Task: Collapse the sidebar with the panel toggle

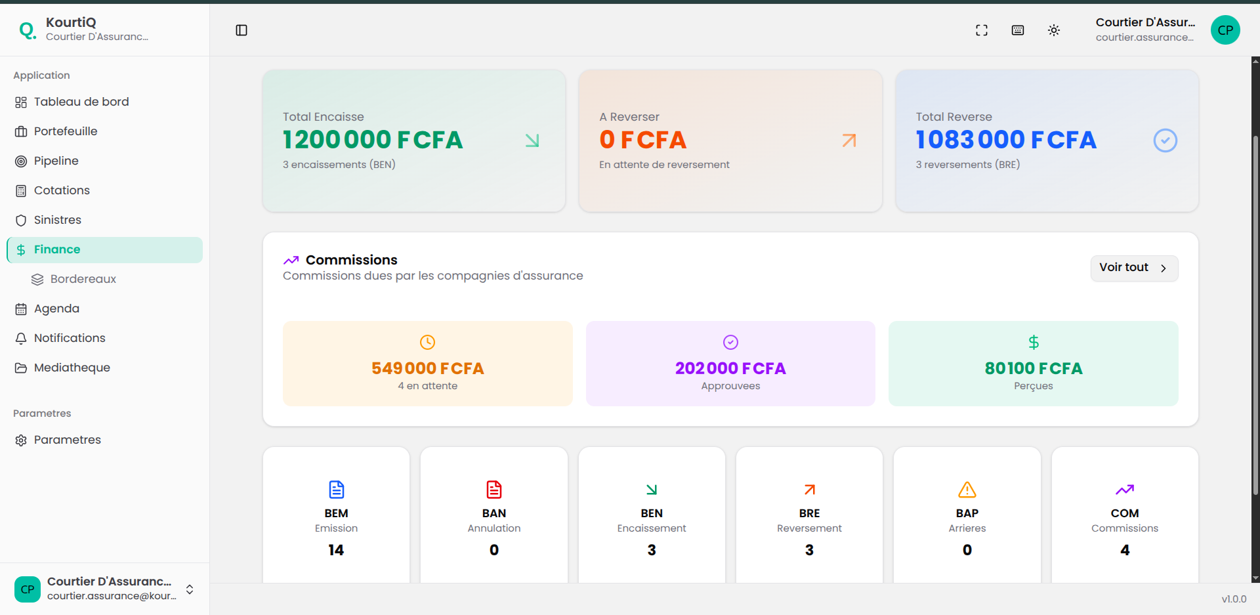Action: [x=241, y=30]
